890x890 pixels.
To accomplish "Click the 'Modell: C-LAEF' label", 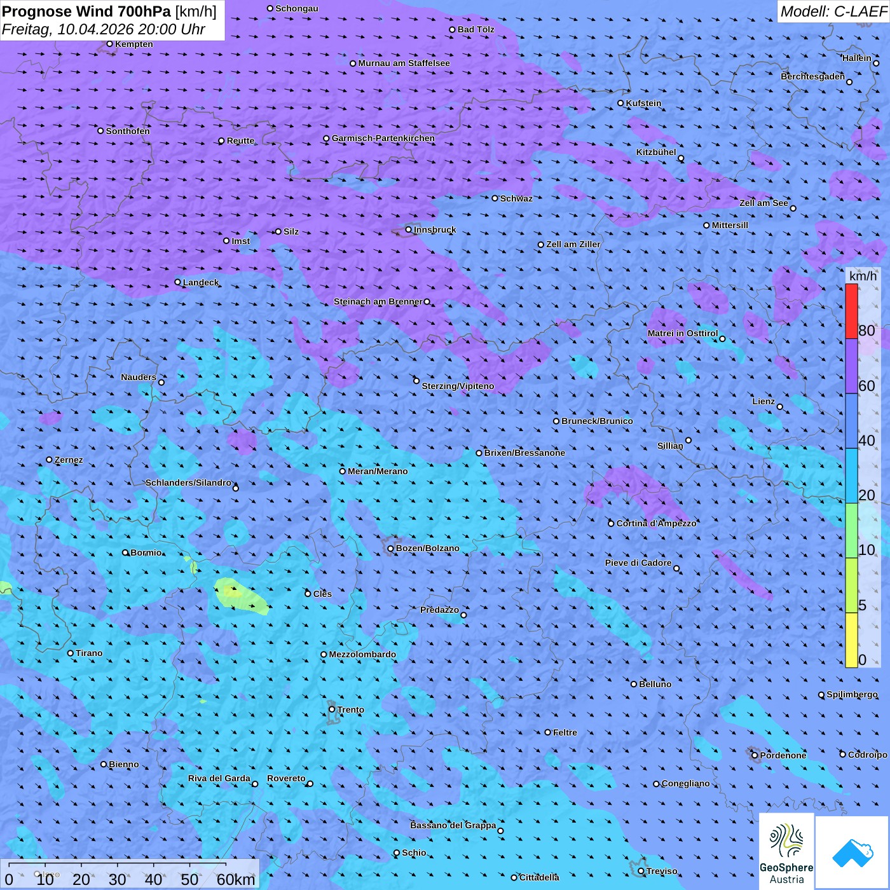I will tap(833, 11).
